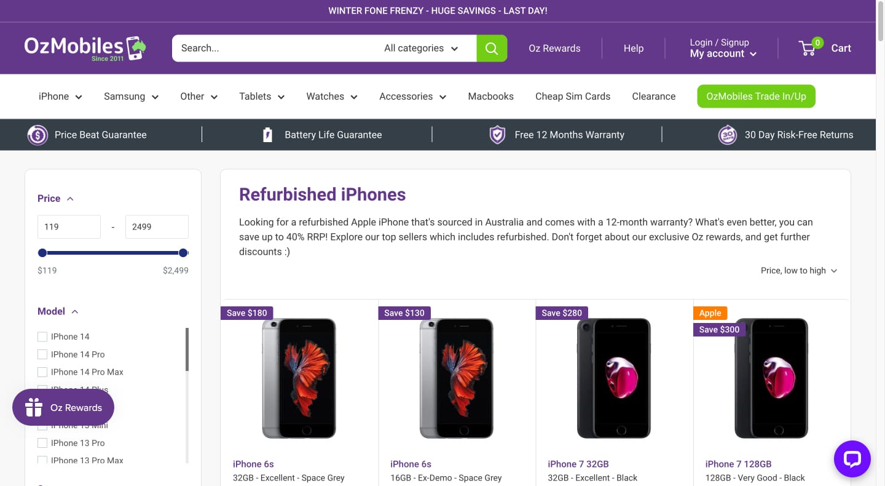Click the Battery Life Guarantee battery icon

pyautogui.click(x=267, y=135)
